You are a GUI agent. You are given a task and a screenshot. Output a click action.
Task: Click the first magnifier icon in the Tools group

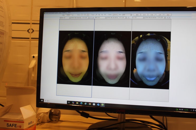99,15
